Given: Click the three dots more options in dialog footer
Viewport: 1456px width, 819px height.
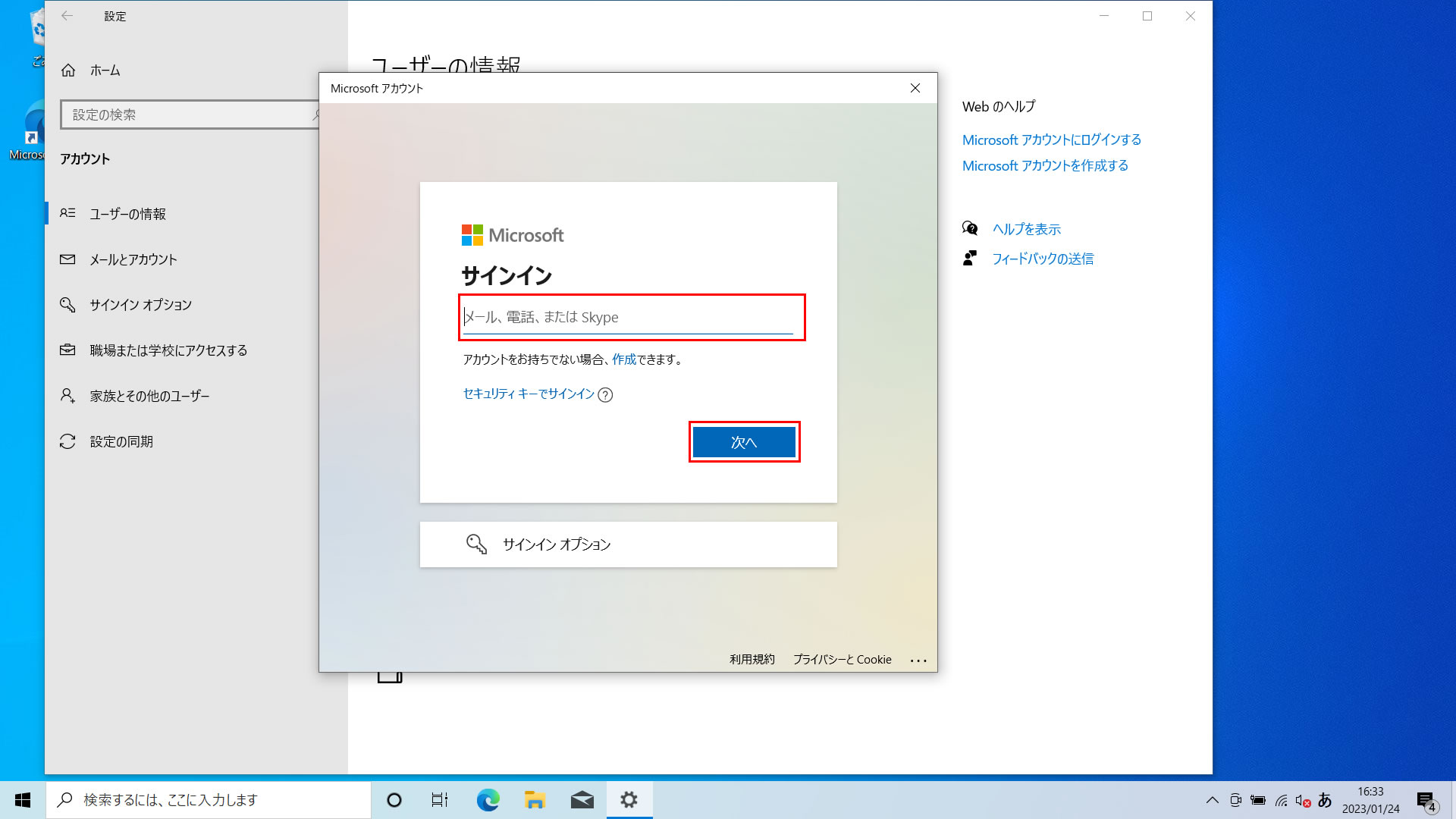Looking at the screenshot, I should (918, 660).
